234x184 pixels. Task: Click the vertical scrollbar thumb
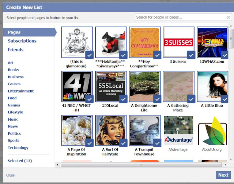231,39
